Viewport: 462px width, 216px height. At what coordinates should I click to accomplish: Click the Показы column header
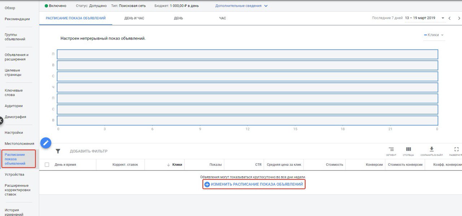point(215,165)
